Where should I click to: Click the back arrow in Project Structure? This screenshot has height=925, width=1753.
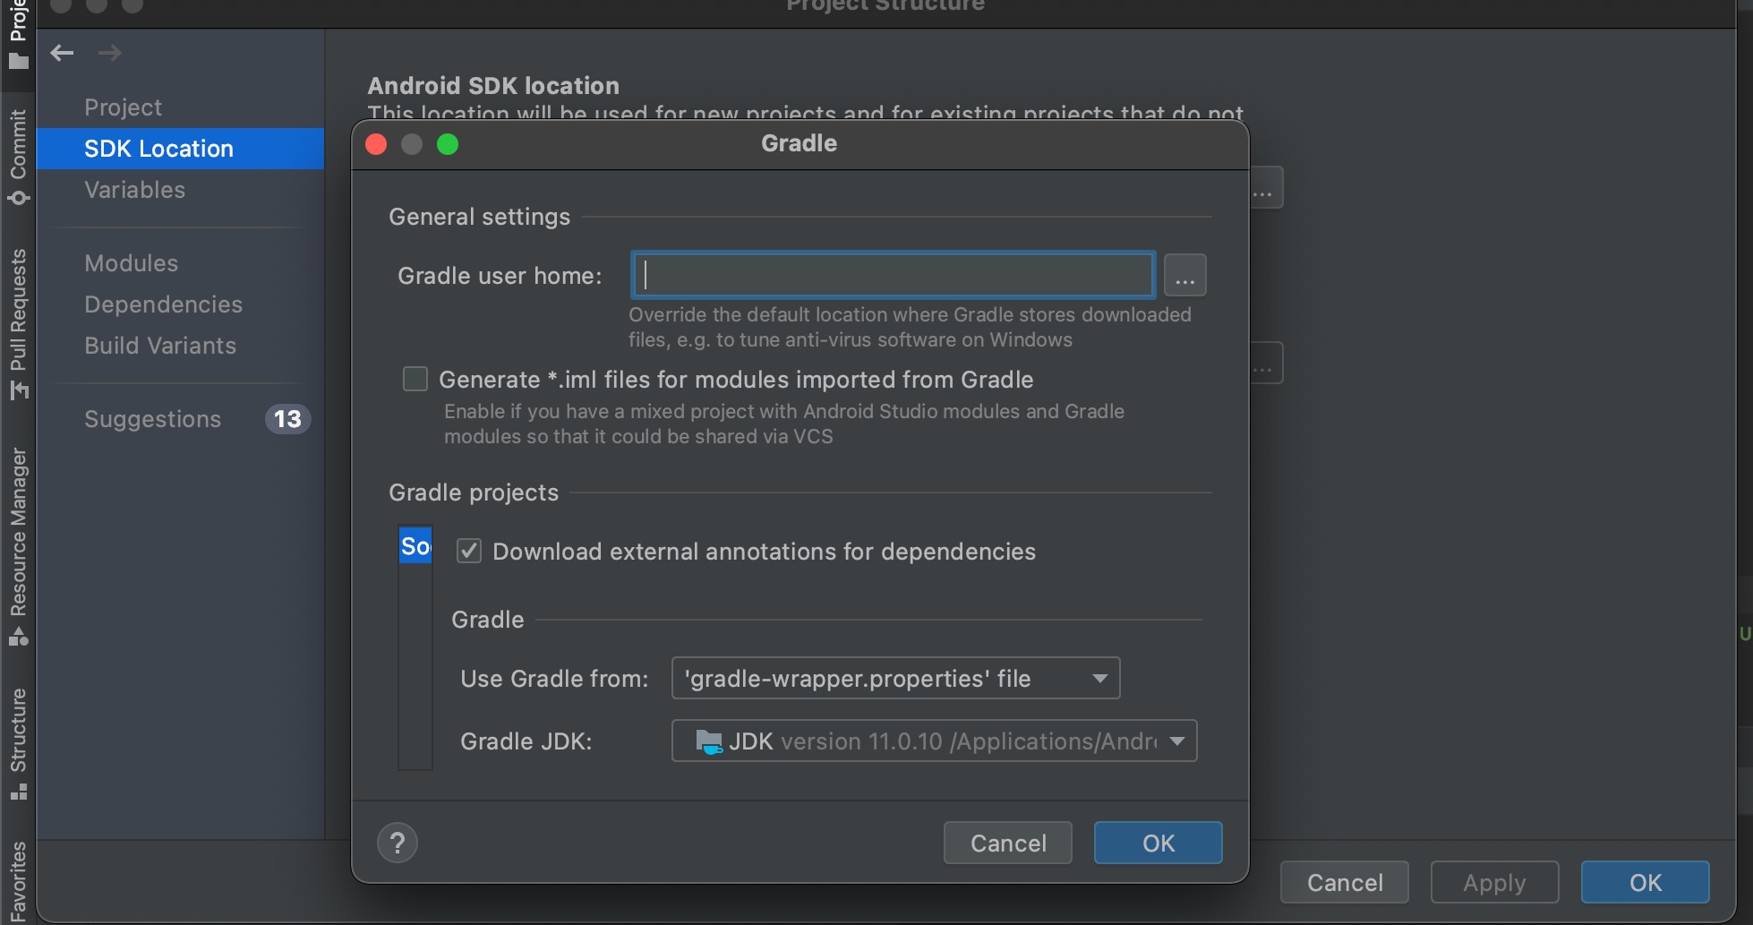tap(62, 53)
